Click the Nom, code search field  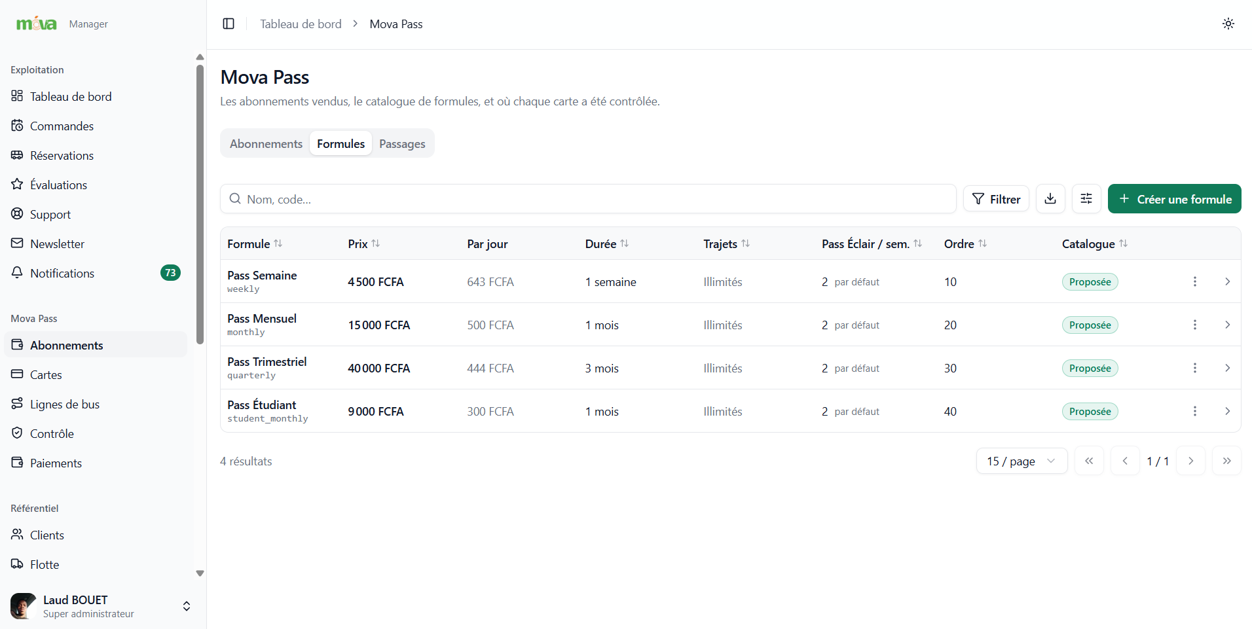click(x=588, y=198)
